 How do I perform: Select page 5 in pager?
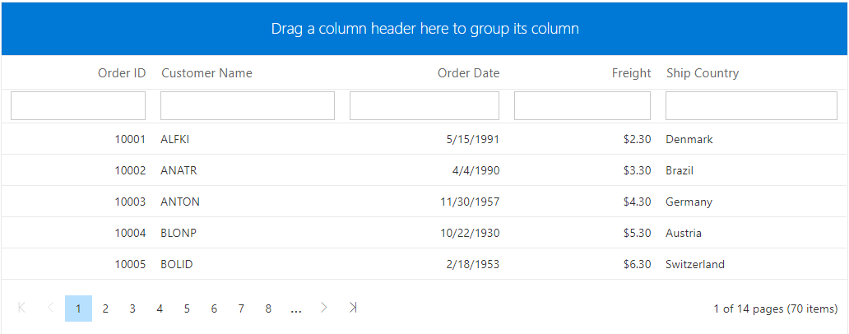(187, 308)
